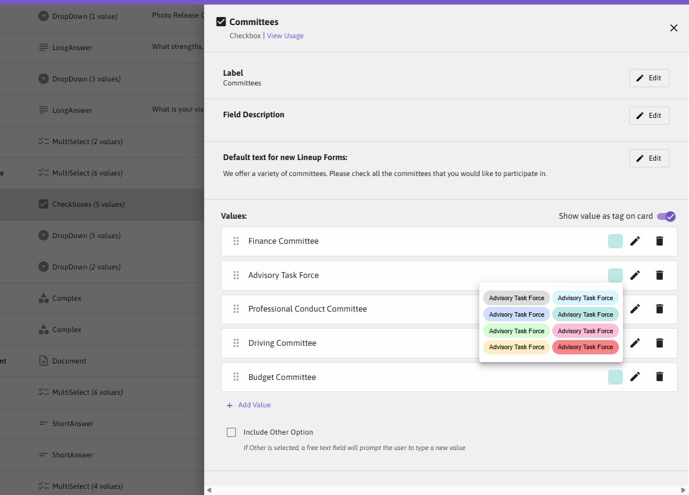Click the View Usage link
Image resolution: width=689 pixels, height=495 pixels.
click(x=285, y=36)
